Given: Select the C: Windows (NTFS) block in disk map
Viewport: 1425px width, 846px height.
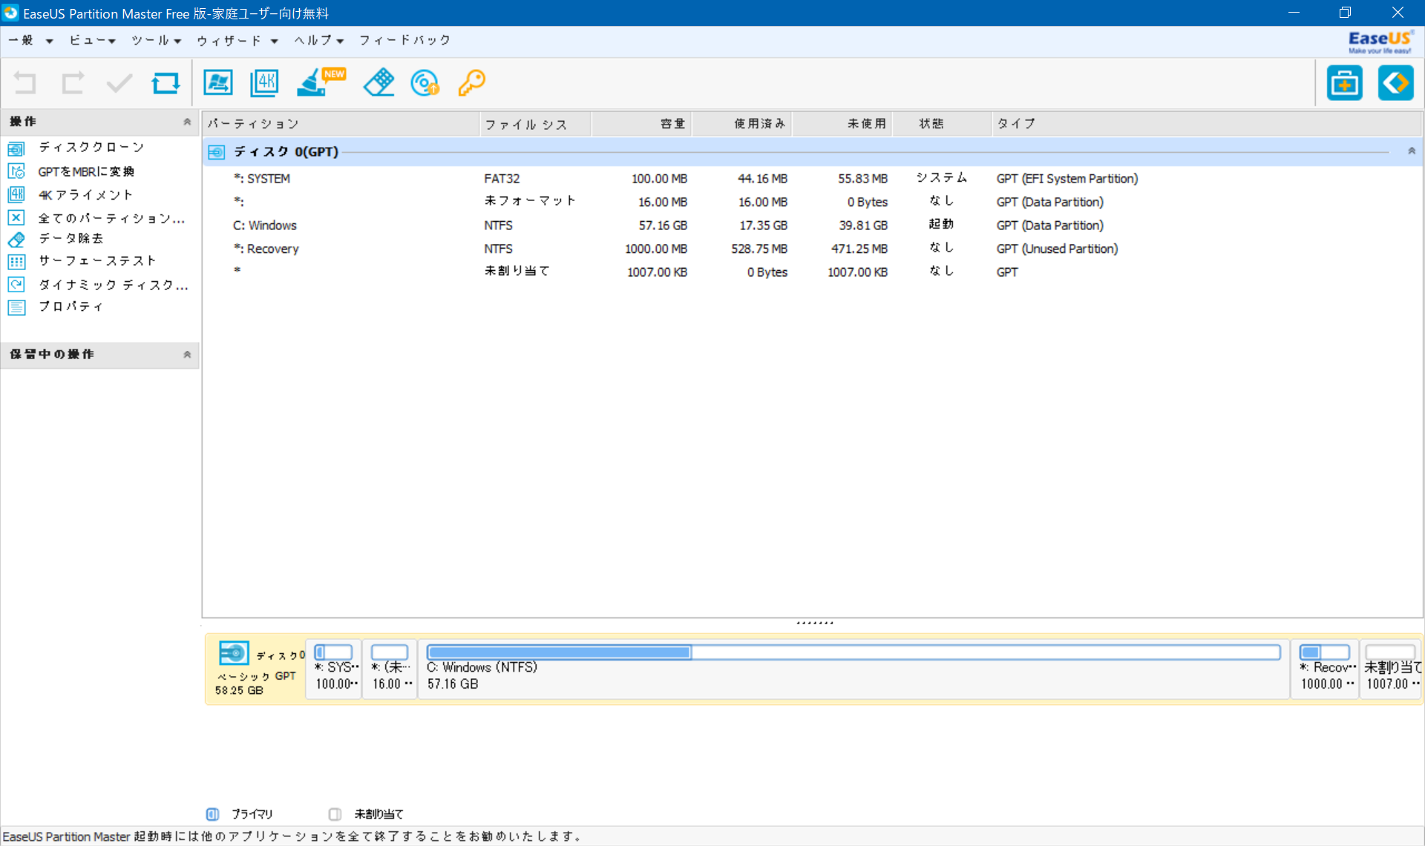Looking at the screenshot, I should [854, 669].
